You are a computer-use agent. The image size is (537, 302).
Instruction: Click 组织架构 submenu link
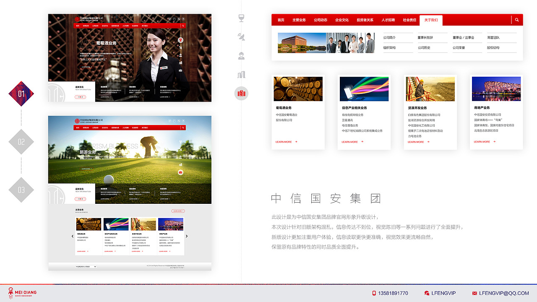389,48
